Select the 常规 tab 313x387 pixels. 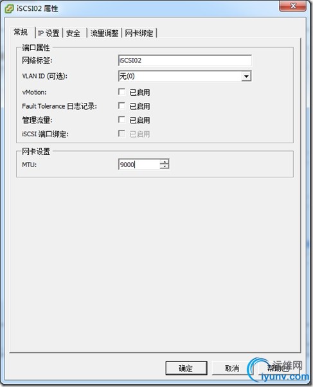(21, 32)
